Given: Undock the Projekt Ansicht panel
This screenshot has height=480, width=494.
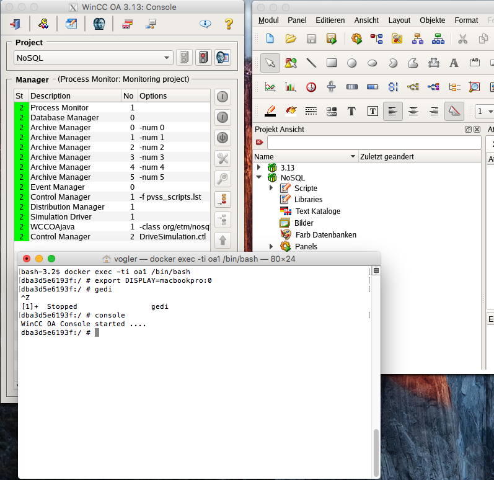Looking at the screenshot, I should click(x=468, y=129).
